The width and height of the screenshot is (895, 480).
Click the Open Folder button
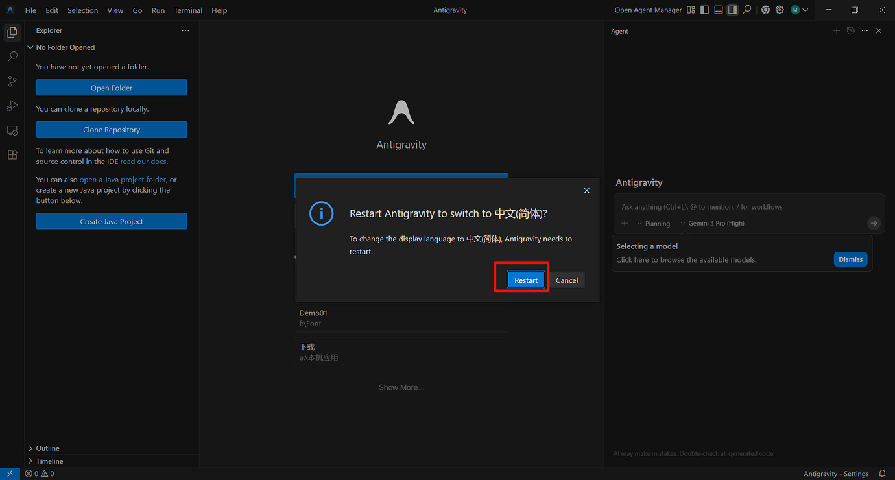[x=112, y=88]
